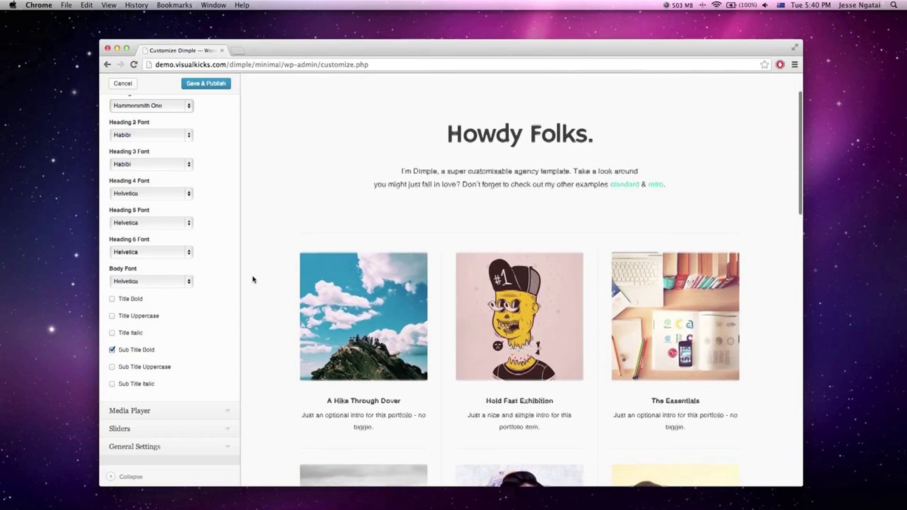
Task: Open the Heading 3 Font dropdown
Action: (x=152, y=164)
